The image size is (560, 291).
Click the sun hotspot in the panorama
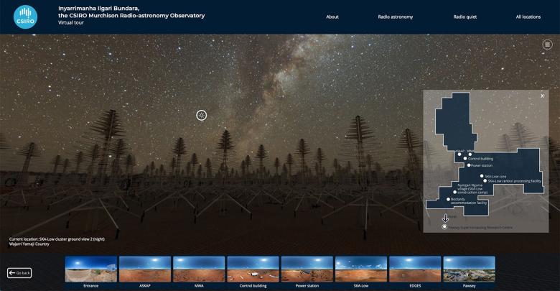(x=202, y=115)
